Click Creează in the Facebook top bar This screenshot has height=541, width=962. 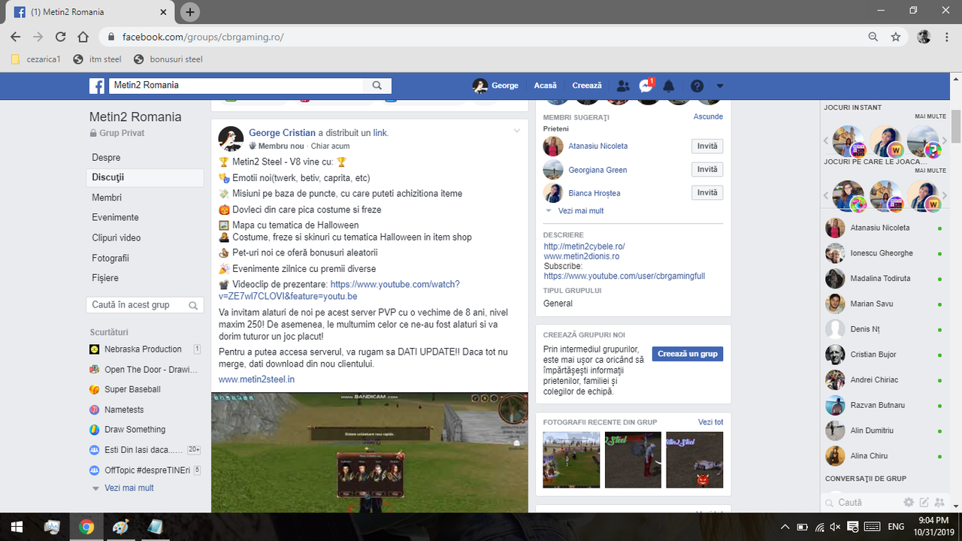[587, 86]
